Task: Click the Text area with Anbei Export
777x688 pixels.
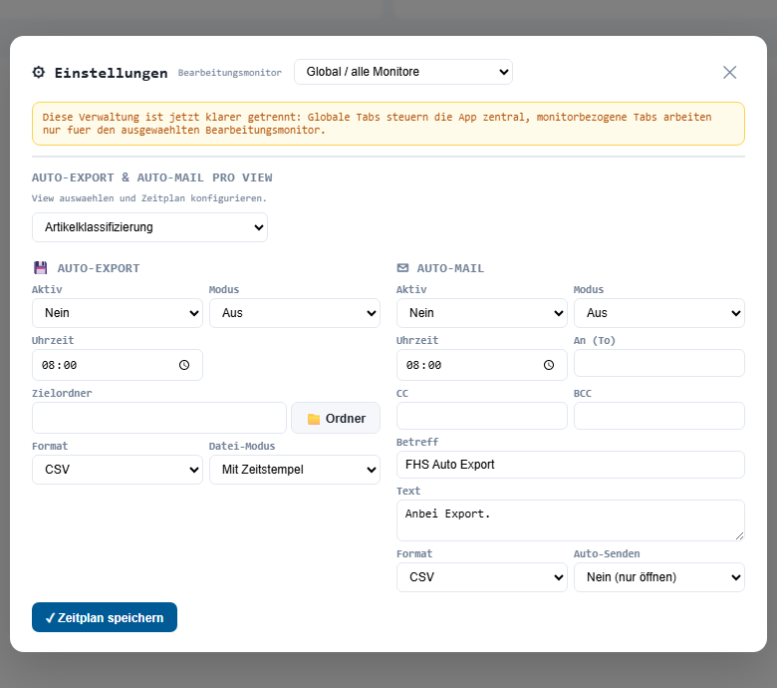Action: pyautogui.click(x=570, y=520)
